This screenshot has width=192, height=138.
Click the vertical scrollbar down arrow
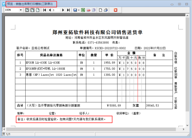pyautogui.click(x=187, y=125)
